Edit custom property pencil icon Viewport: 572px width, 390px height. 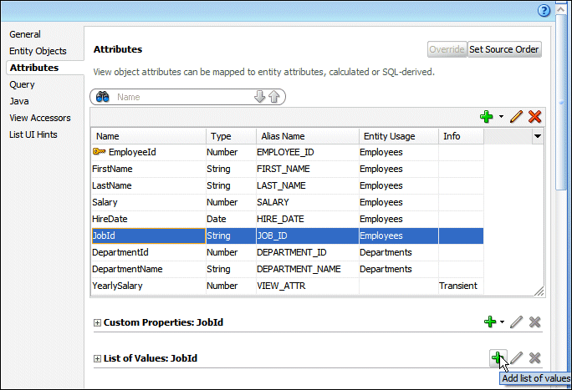(516, 322)
